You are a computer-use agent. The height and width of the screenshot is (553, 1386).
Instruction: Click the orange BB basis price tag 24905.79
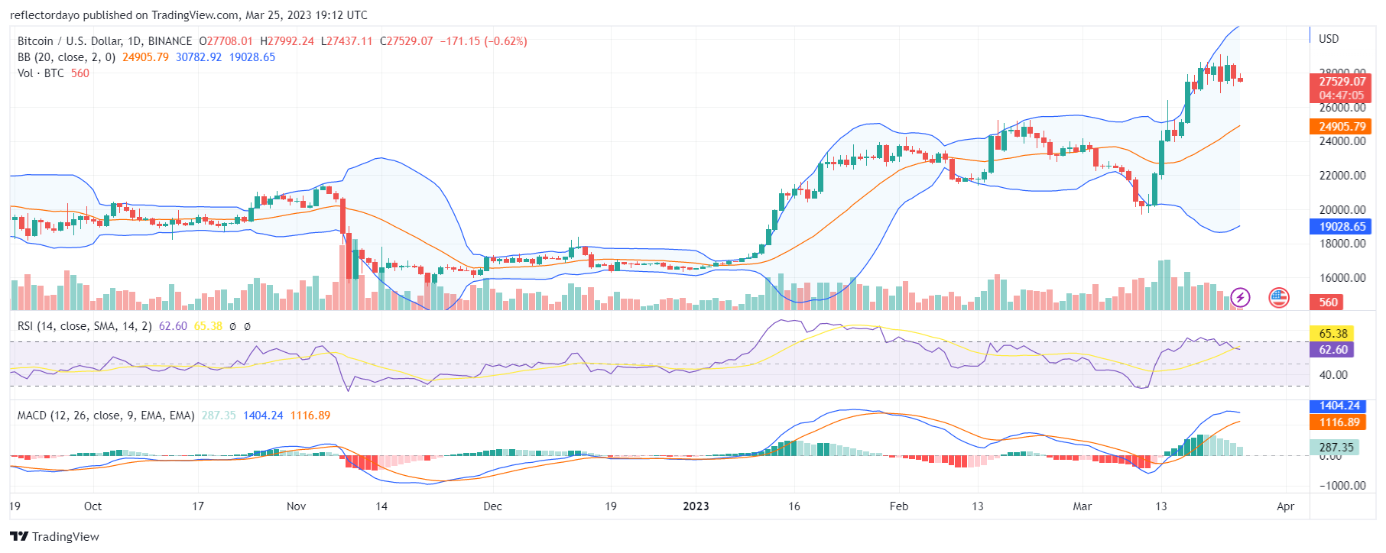1342,127
